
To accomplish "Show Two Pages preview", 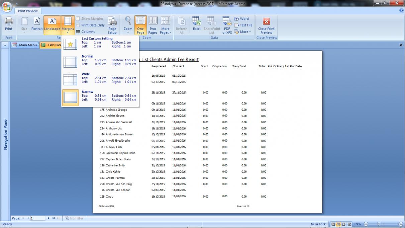I will coord(152,24).
